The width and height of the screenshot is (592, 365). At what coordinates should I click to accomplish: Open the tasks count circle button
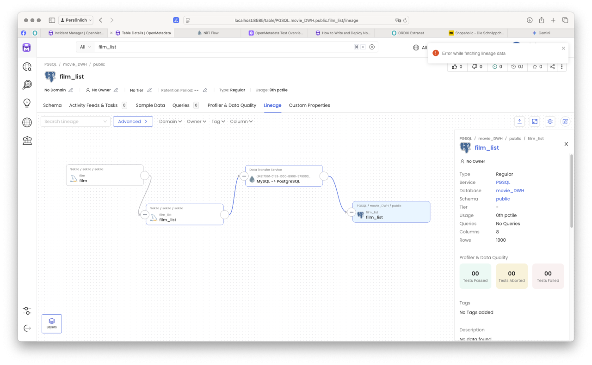click(x=497, y=67)
